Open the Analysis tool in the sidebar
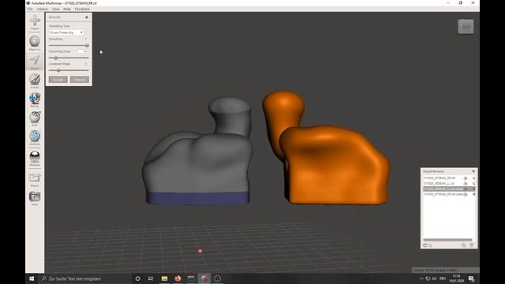The height and width of the screenshot is (284, 505). point(35,137)
